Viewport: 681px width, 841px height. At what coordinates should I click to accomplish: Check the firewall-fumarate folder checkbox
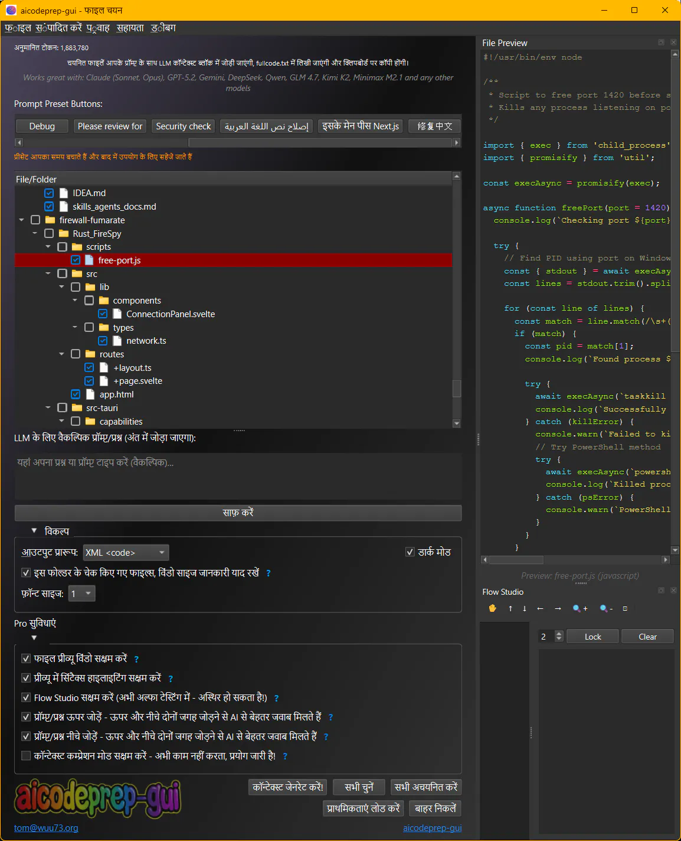[35, 220]
